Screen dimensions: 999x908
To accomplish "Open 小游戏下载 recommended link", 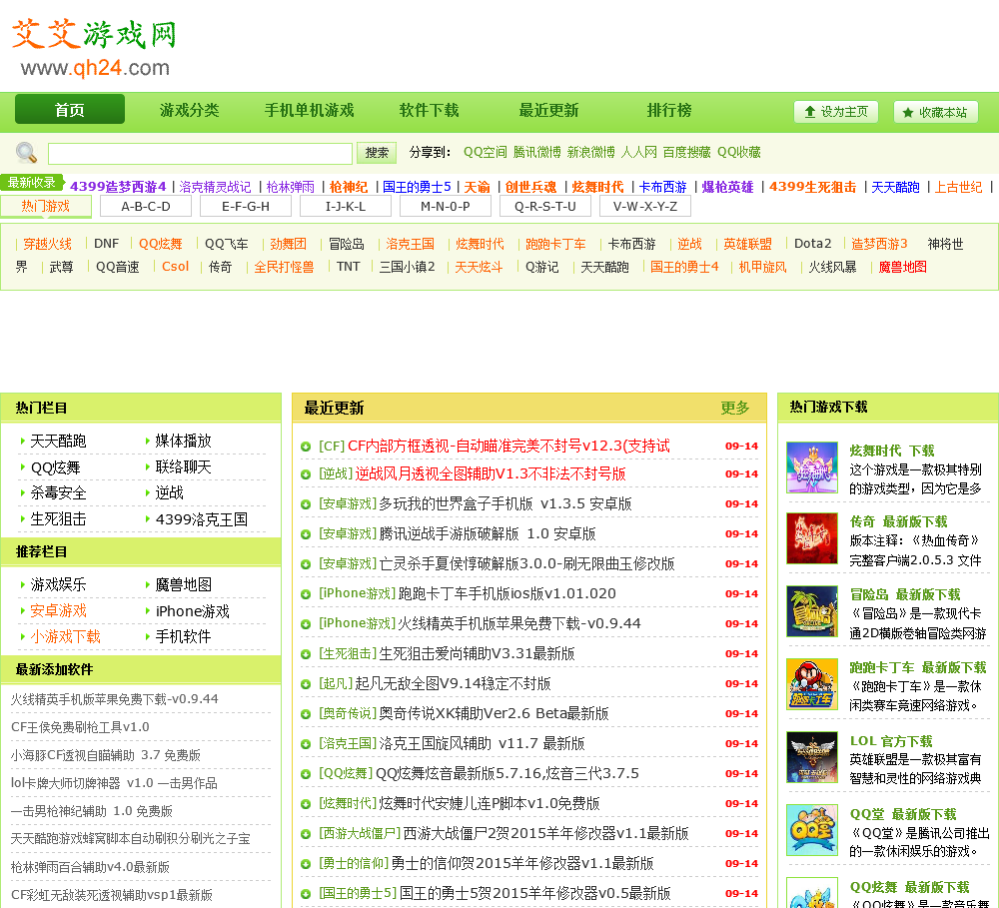I will coord(66,636).
